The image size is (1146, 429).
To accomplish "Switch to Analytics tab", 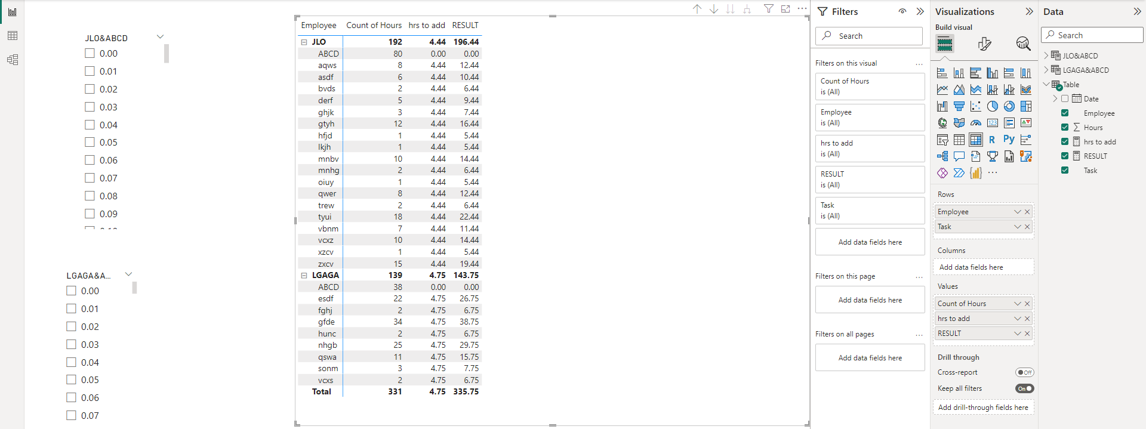I will pos(1023,44).
